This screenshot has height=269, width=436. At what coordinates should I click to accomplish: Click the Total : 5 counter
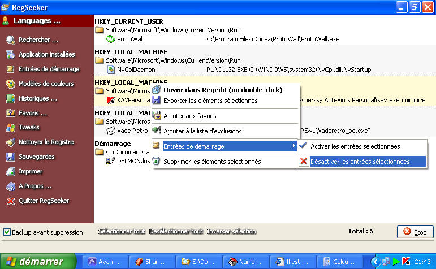[x=361, y=231]
